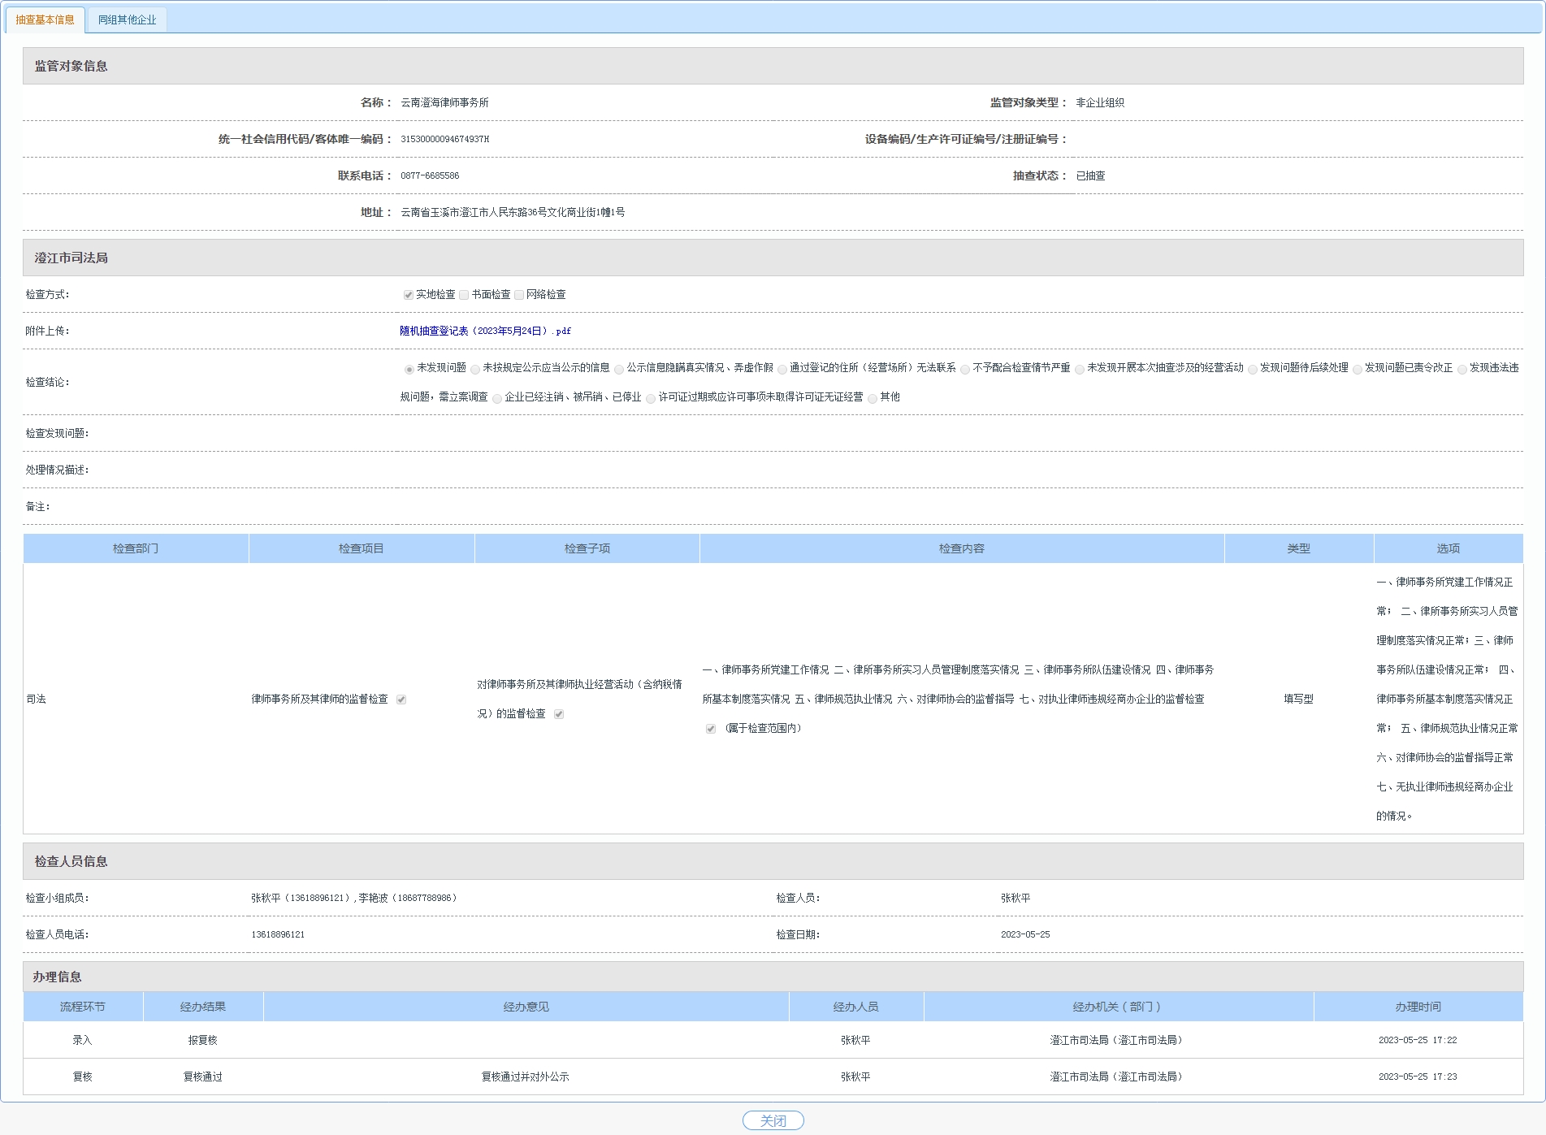Click the 检查子项 column header
This screenshot has height=1135, width=1546.
tap(587, 548)
